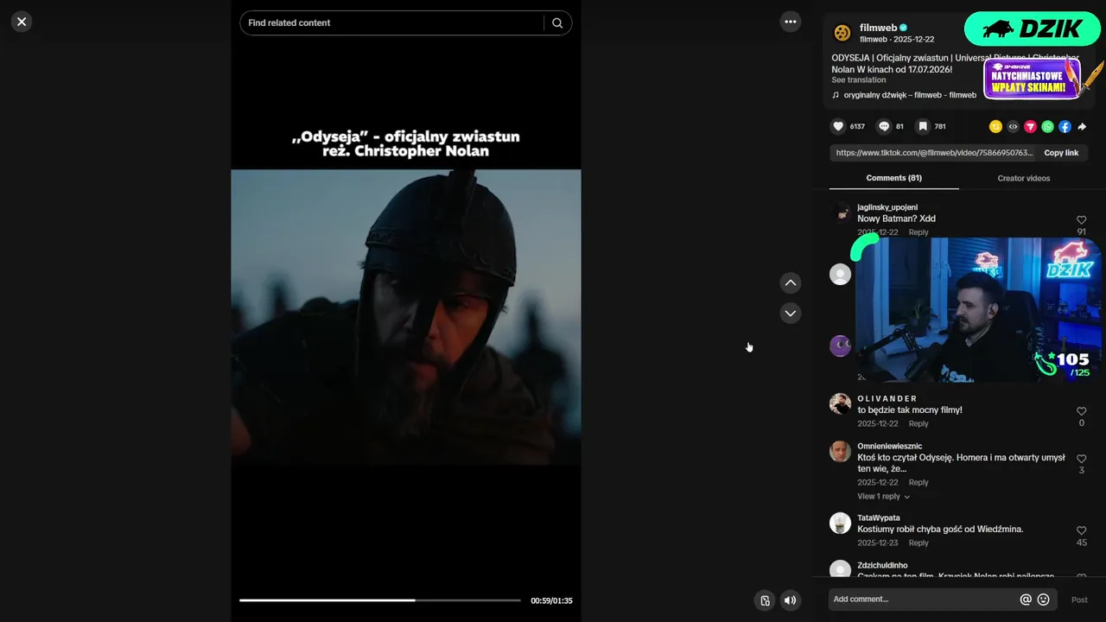Screen dimensions: 1106x622
Task: Open filmweb profile avatar
Action: coord(842,33)
